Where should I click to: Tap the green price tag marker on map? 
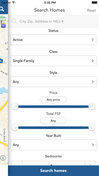tap(3, 18)
